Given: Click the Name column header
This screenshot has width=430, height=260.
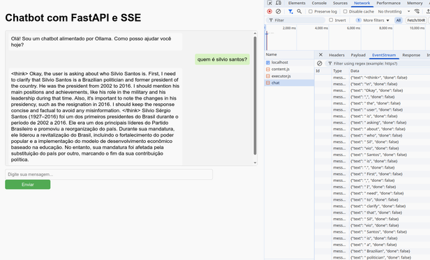Looking at the screenshot, I should point(289,54).
